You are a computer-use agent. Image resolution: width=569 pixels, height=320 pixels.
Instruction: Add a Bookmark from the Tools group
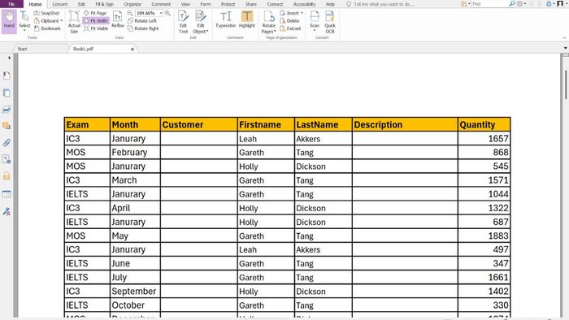(47, 28)
